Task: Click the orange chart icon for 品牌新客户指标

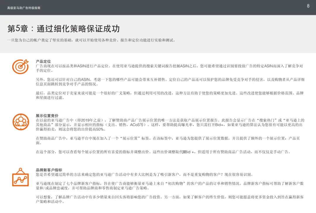Action: [20, 177]
